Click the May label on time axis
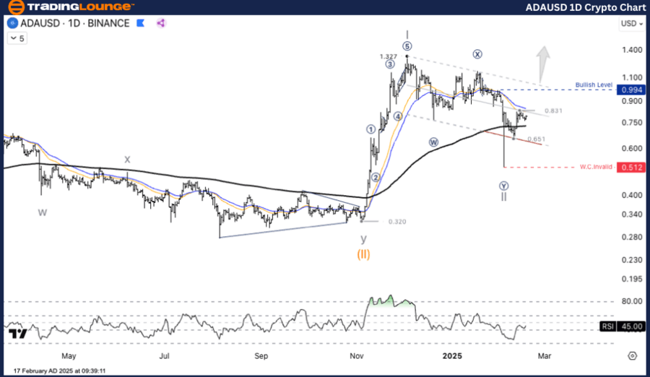This screenshot has width=650, height=377. [x=69, y=356]
